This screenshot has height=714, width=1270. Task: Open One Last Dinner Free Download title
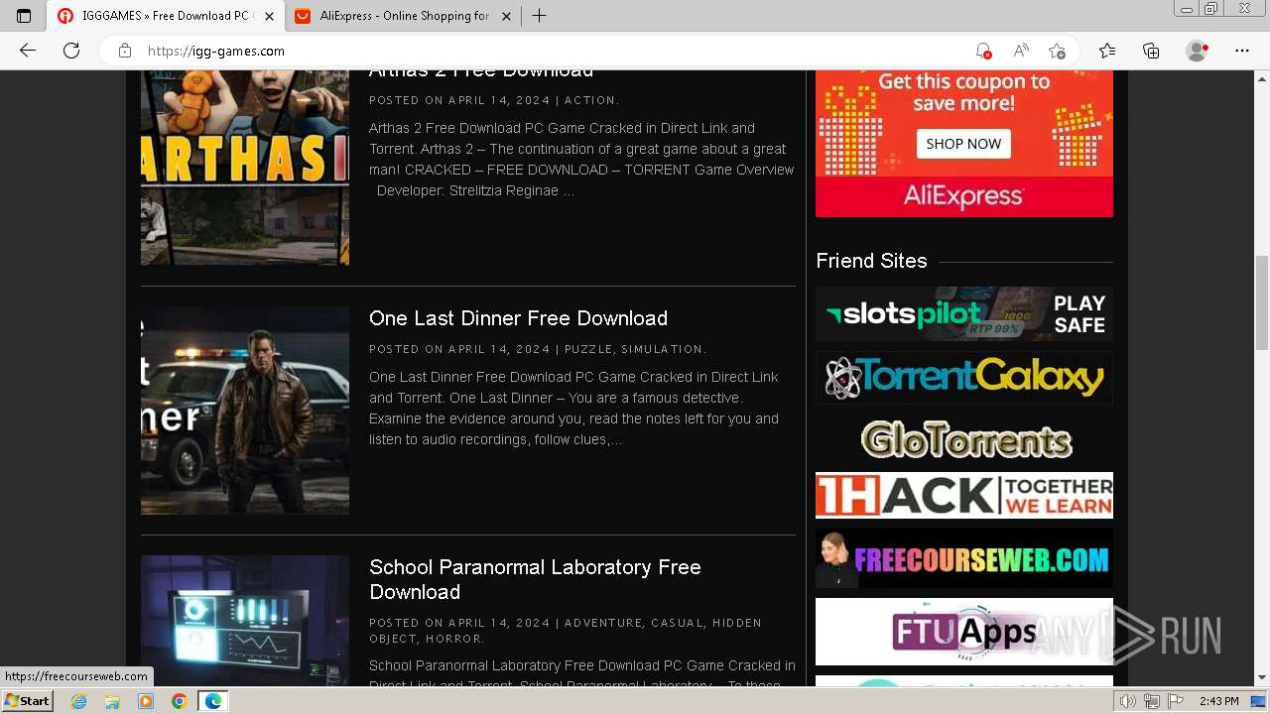[518, 318]
